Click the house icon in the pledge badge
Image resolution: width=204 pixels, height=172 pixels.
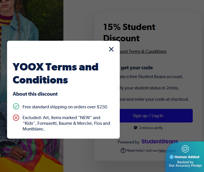185,149
